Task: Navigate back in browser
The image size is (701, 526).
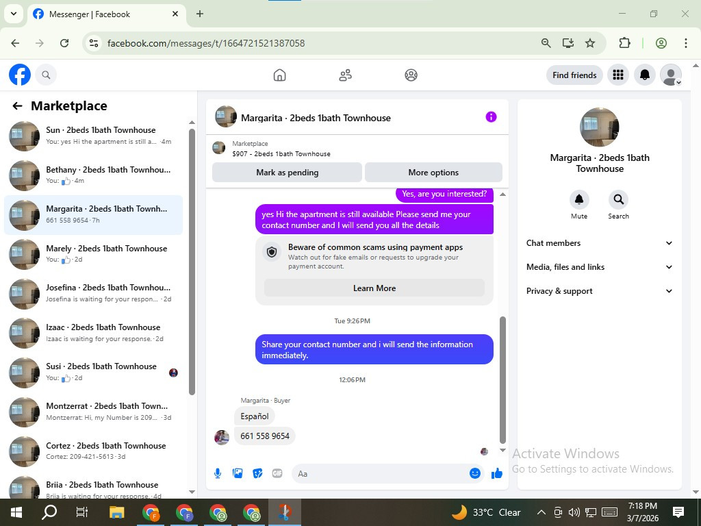Action: tap(15, 43)
